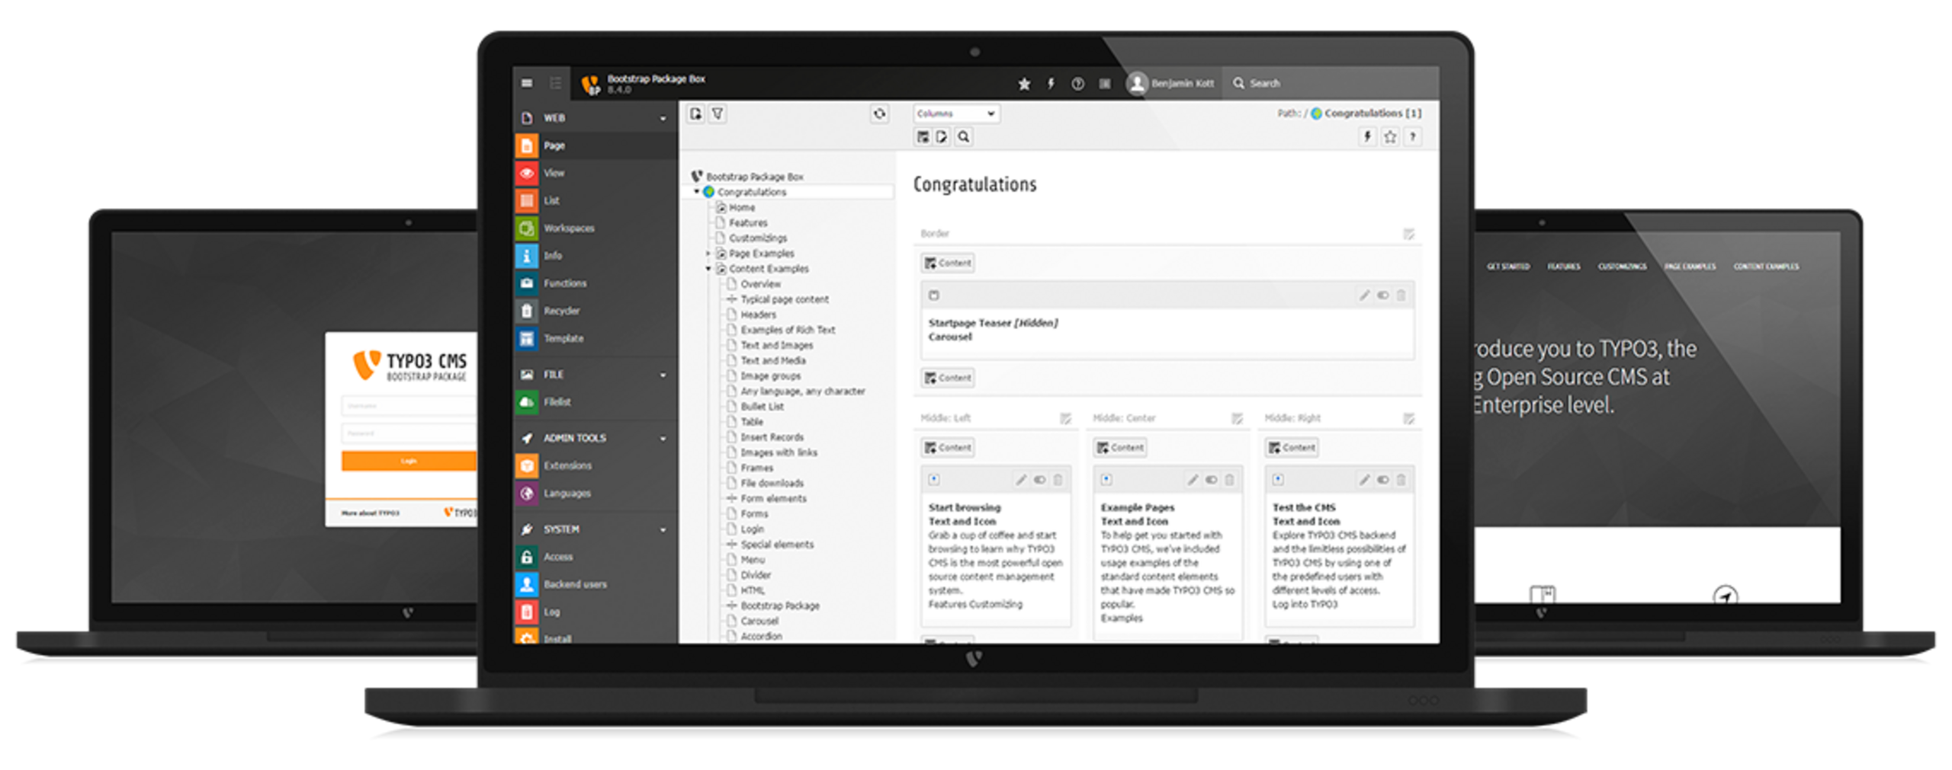
Task: Click the clear cache lightning icon
Action: click(1051, 84)
